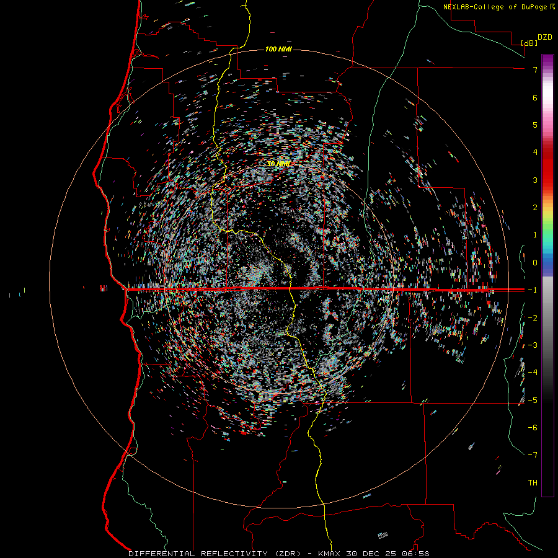This screenshot has height=558, width=558.
Task: Click the 7 value on the color scale
Action: pos(535,69)
